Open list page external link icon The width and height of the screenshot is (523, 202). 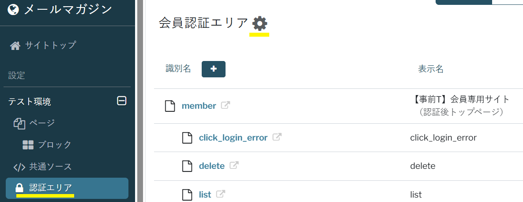pos(220,194)
